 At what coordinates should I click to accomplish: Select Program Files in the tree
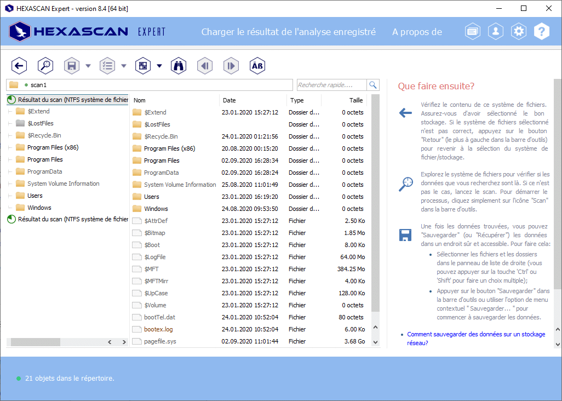click(45, 159)
